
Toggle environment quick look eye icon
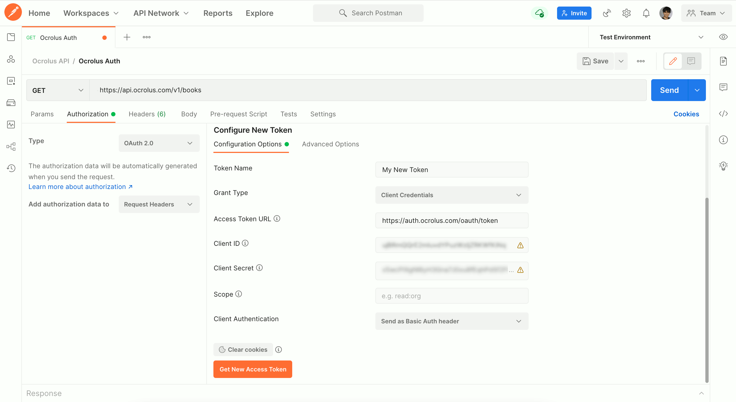coord(723,37)
